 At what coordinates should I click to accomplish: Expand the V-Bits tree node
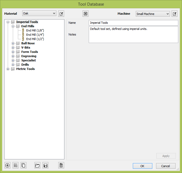(13, 48)
